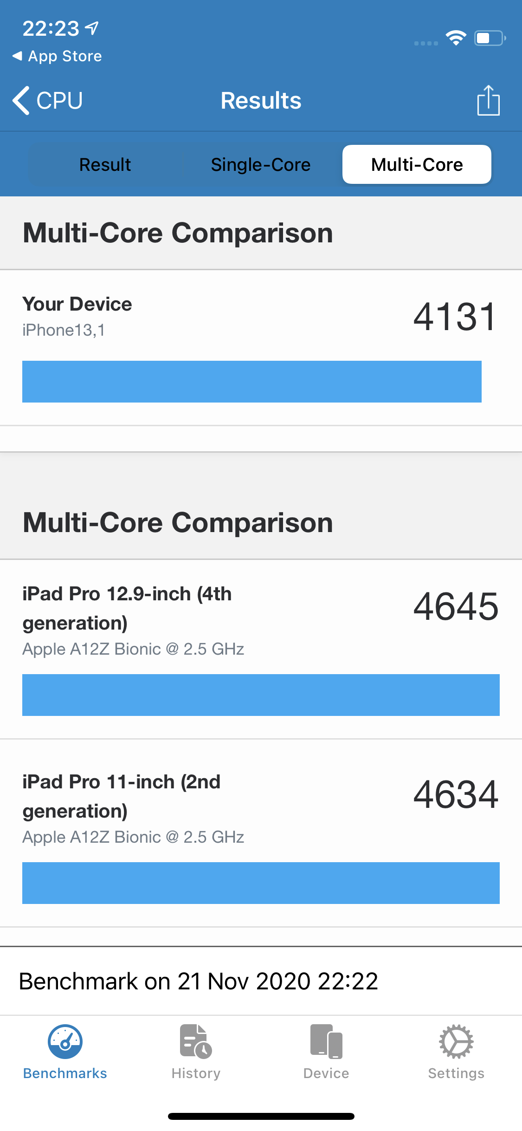
Task: Tap the Benchmark date line
Action: tap(199, 981)
